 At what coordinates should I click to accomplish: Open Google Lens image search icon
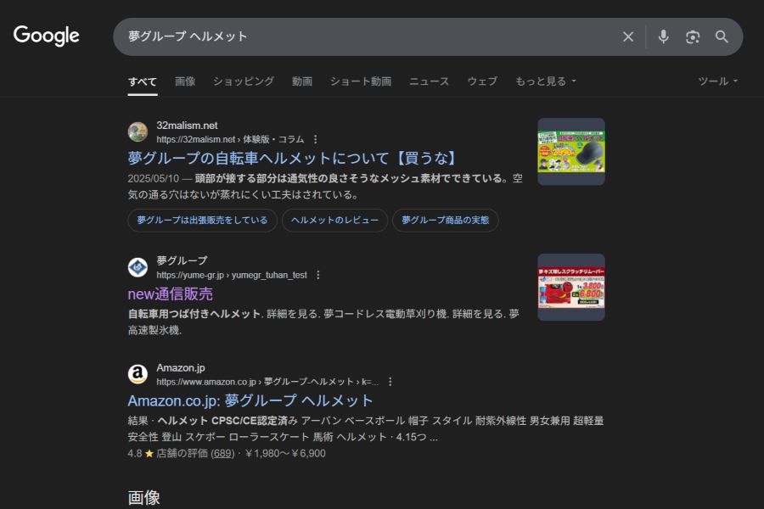coord(693,36)
